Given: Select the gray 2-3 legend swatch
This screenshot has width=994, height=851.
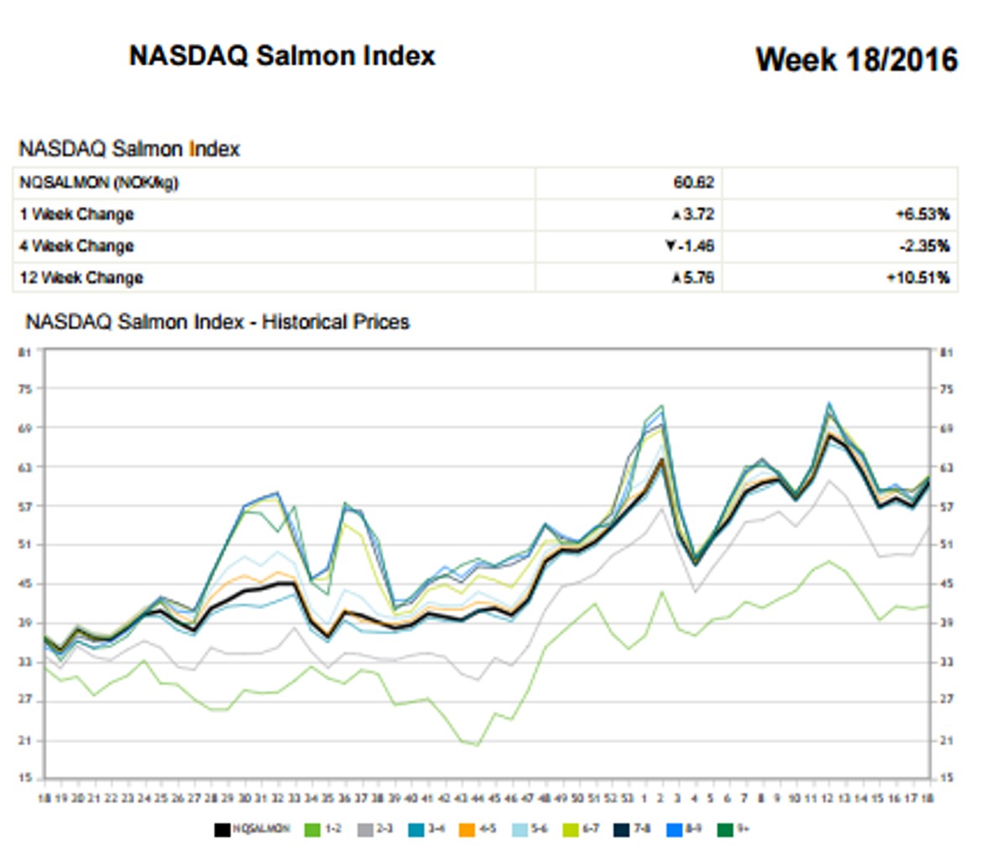Looking at the screenshot, I should point(365,830).
